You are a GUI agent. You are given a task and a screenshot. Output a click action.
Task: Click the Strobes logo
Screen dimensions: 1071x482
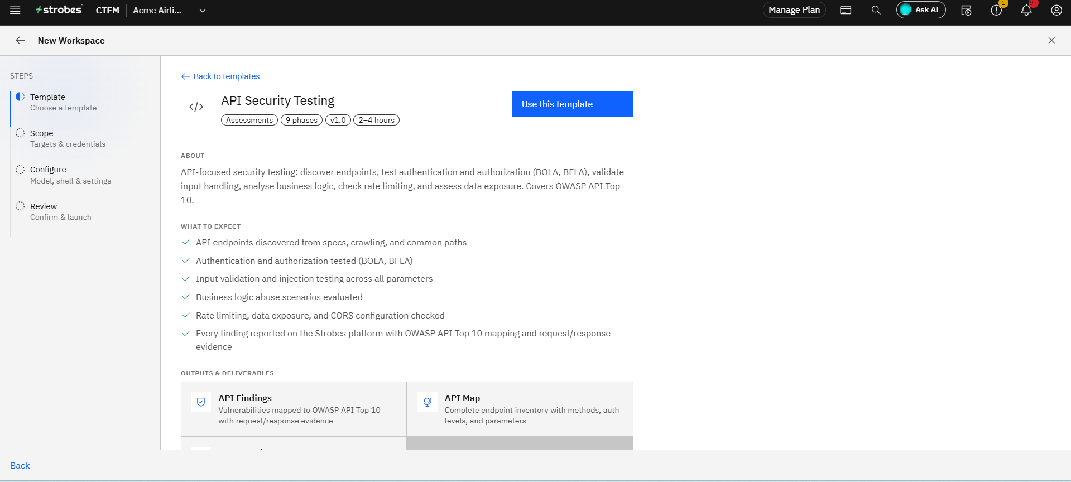(59, 10)
